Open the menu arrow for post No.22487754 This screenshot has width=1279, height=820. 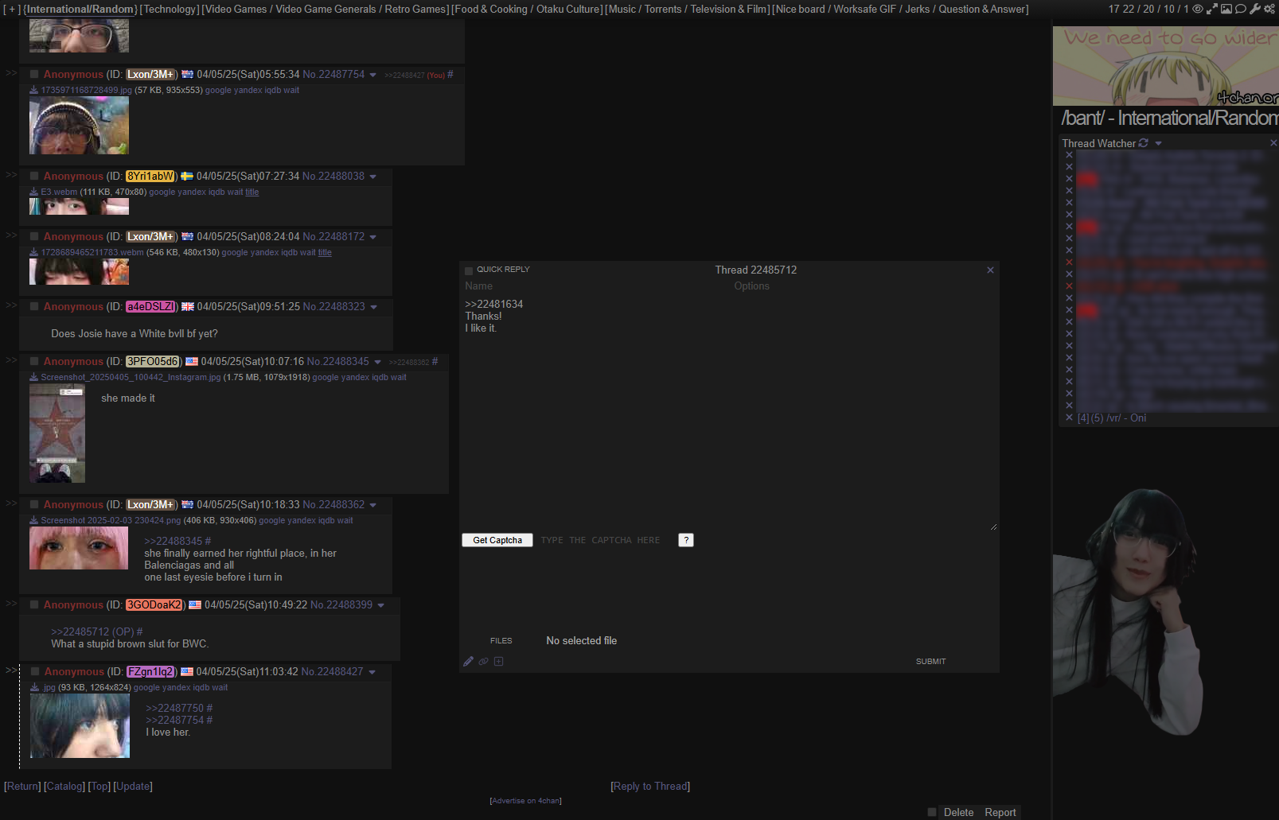(372, 75)
